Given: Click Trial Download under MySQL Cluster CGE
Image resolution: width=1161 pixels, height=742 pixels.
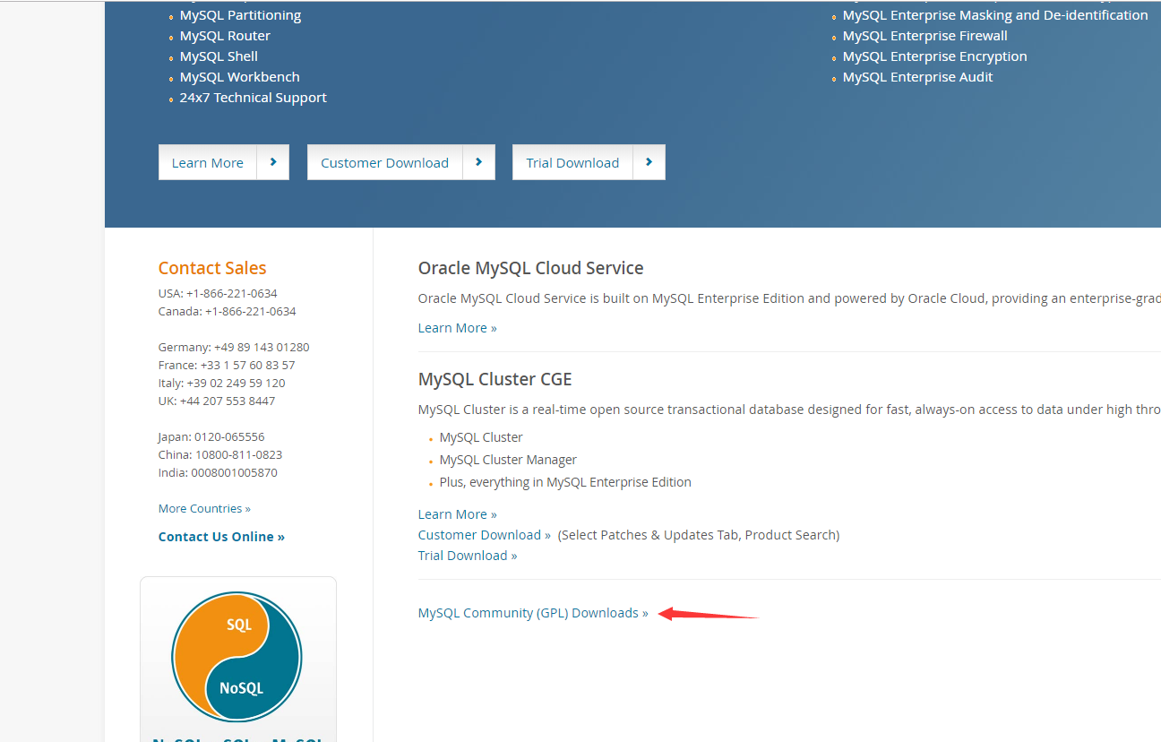Looking at the screenshot, I should (x=462, y=555).
